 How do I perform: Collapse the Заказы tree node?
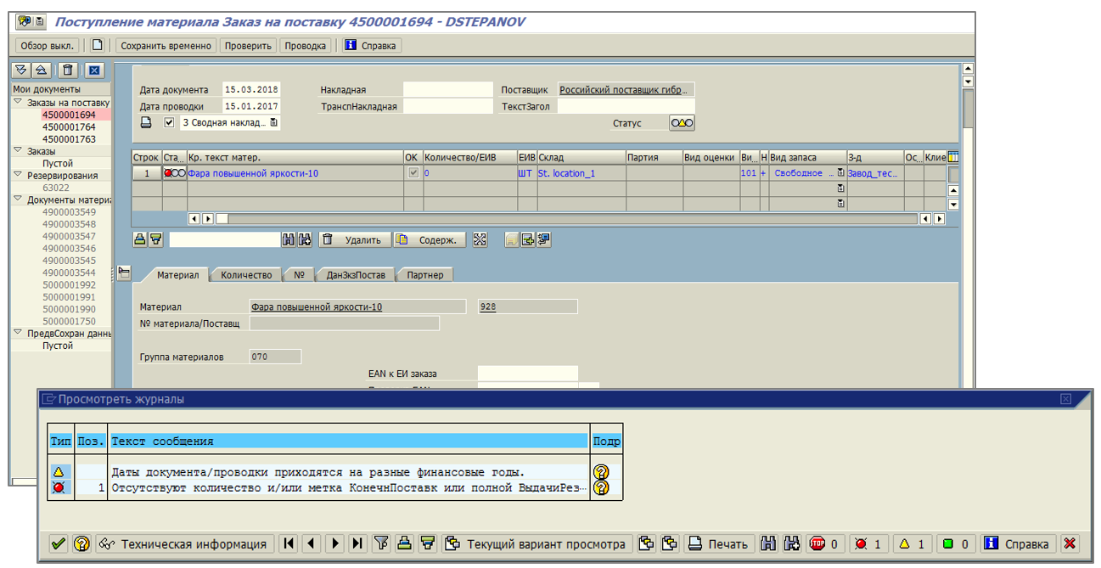18,151
